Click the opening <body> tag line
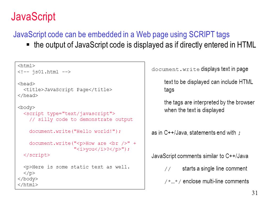This screenshot has width=268, height=204. (26, 108)
